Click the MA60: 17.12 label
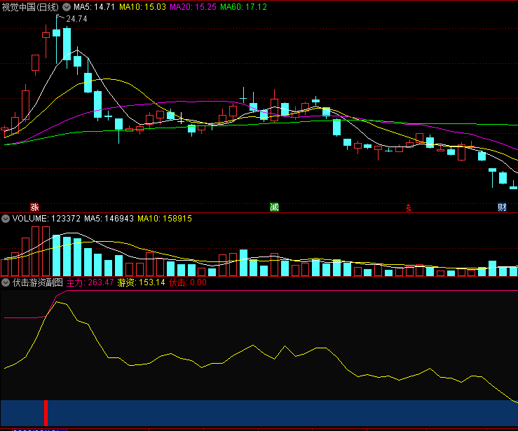Image resolution: width=518 pixels, height=431 pixels. point(243,7)
